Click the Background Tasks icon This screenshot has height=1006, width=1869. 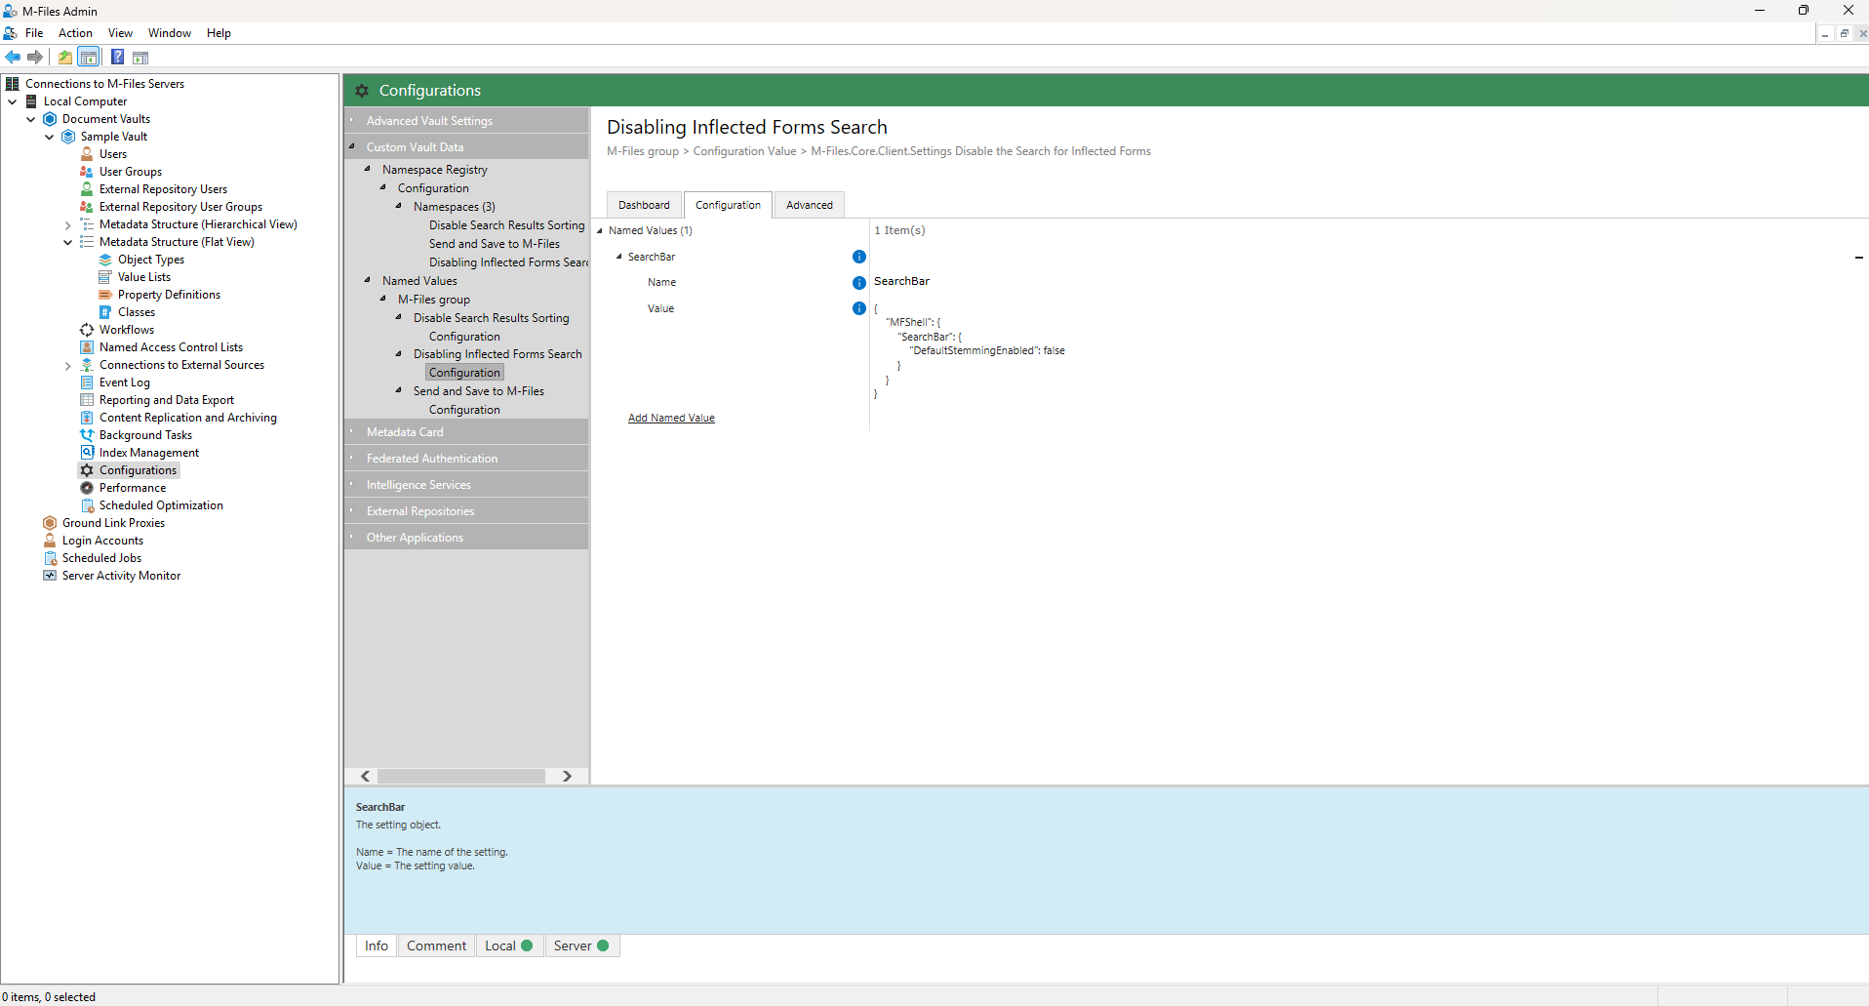coord(87,435)
